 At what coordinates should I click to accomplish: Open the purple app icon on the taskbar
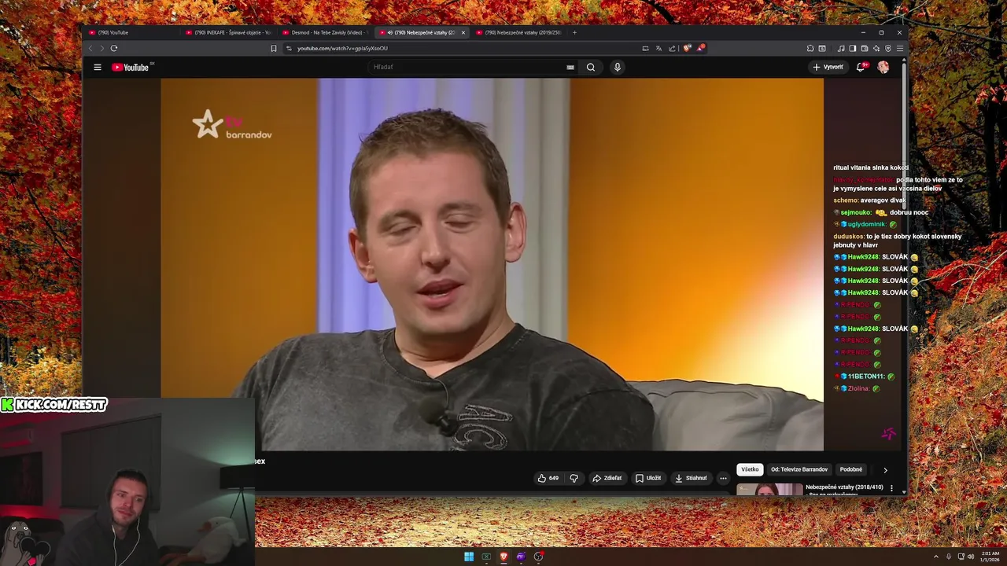click(521, 557)
